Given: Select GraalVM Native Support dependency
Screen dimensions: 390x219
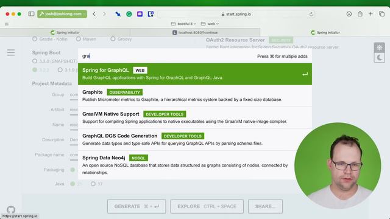Looking at the screenshot, I should pyautogui.click(x=195, y=117).
